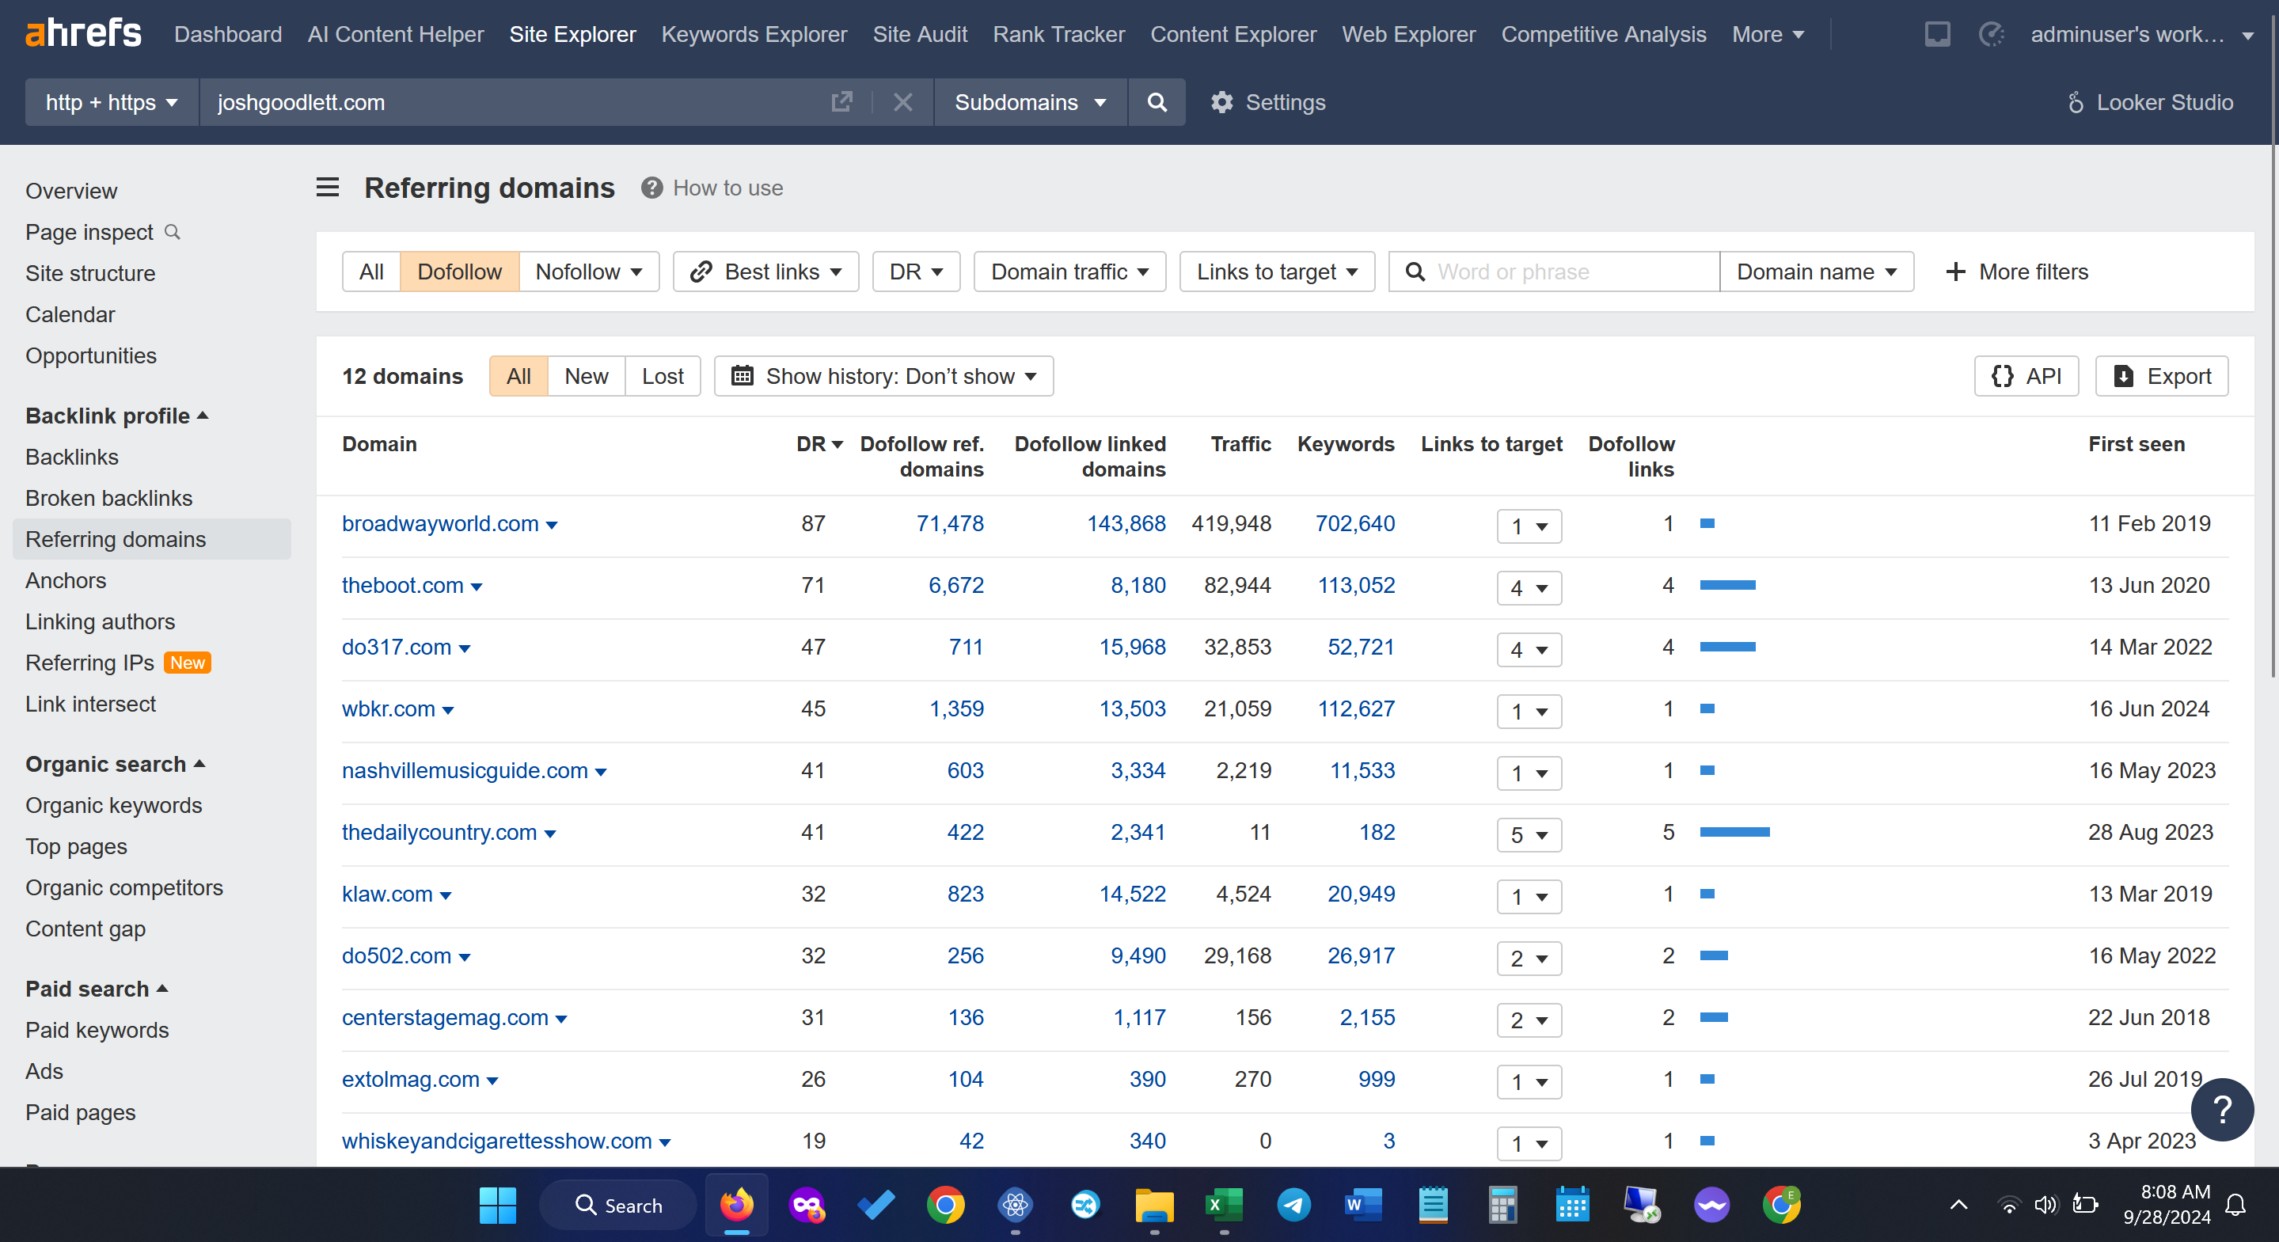The image size is (2279, 1242).
Task: Open the More menu in top navigation
Action: 1768,35
